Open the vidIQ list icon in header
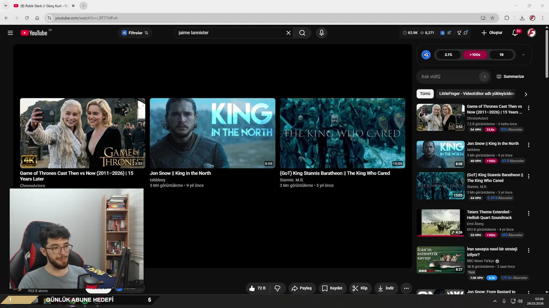The height and width of the screenshot is (308, 549). click(x=449, y=33)
